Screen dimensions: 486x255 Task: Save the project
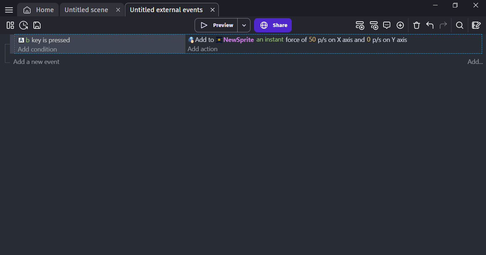(x=37, y=25)
